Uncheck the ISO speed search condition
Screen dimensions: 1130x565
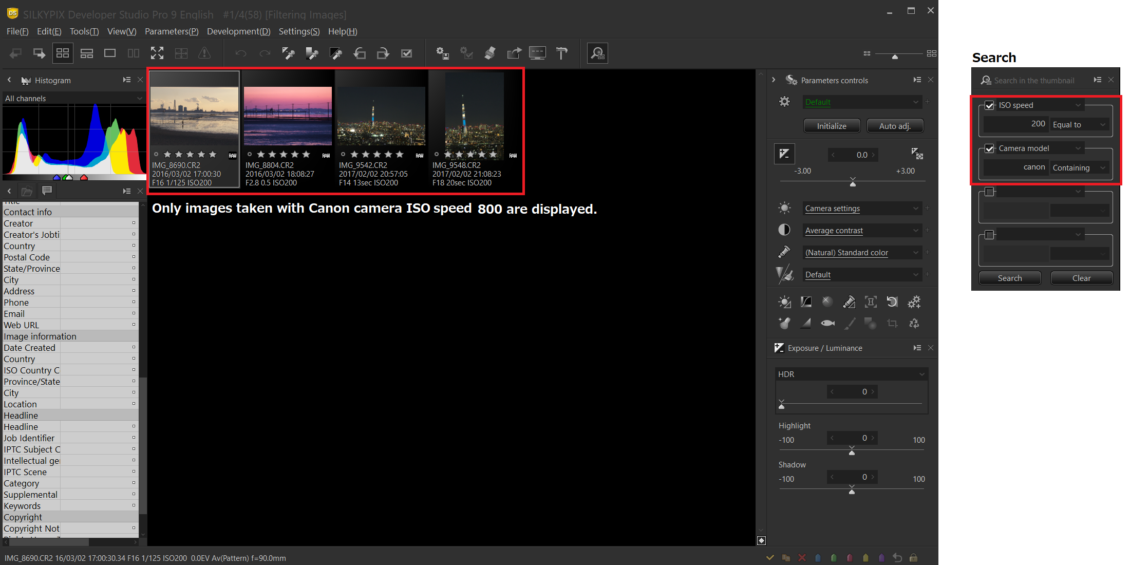pos(990,105)
